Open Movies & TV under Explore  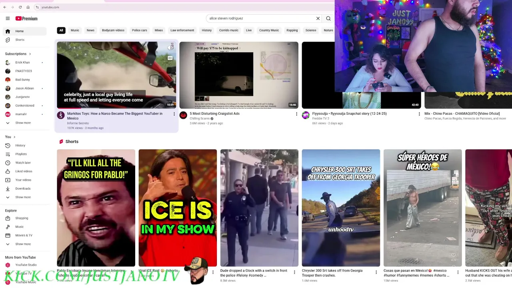tap(24, 235)
